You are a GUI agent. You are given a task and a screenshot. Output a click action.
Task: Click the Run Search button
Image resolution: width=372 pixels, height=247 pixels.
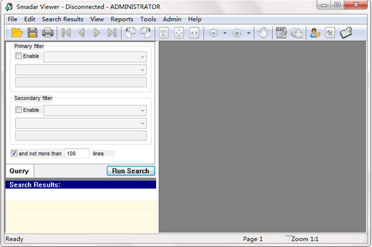(131, 171)
